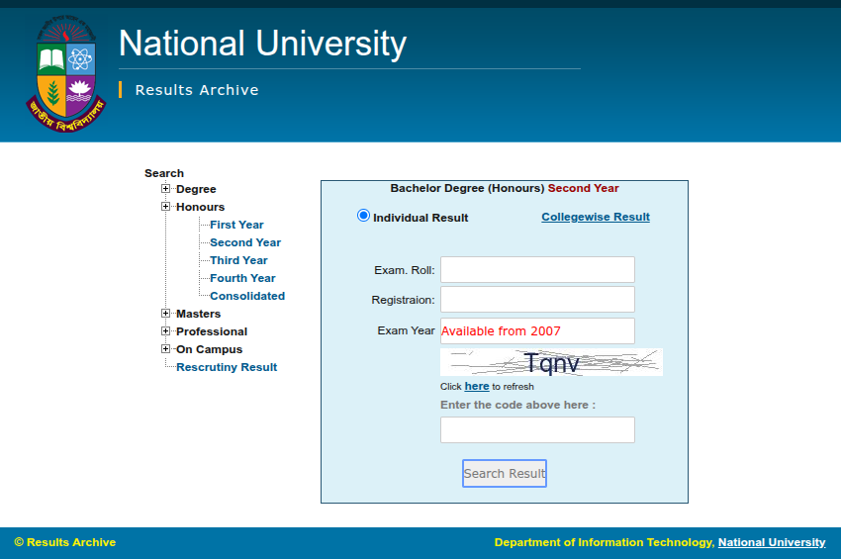This screenshot has height=559, width=841.
Task: Open National University footer link
Action: click(x=772, y=542)
